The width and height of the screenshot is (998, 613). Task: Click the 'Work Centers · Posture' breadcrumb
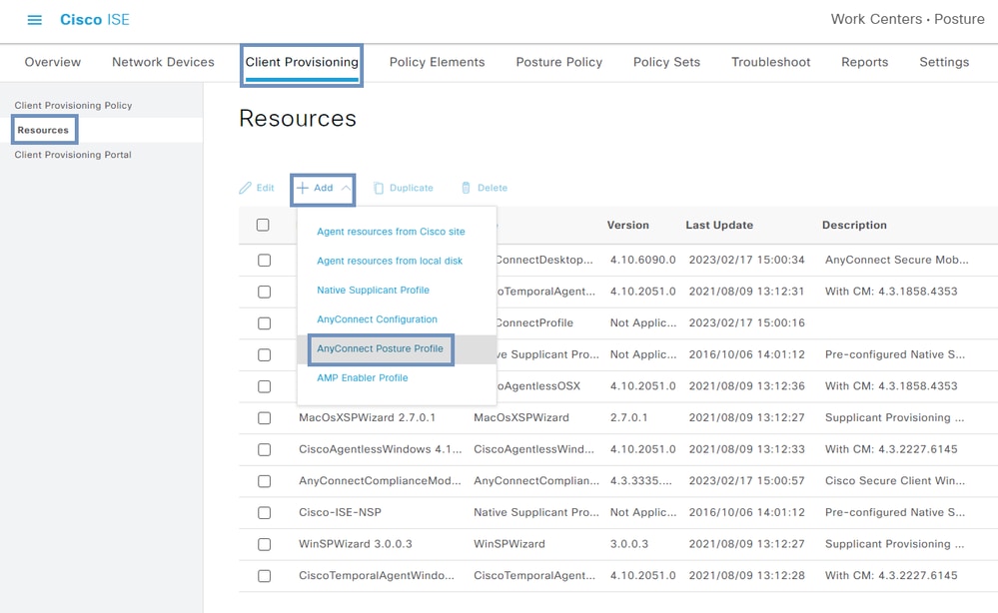point(908,19)
